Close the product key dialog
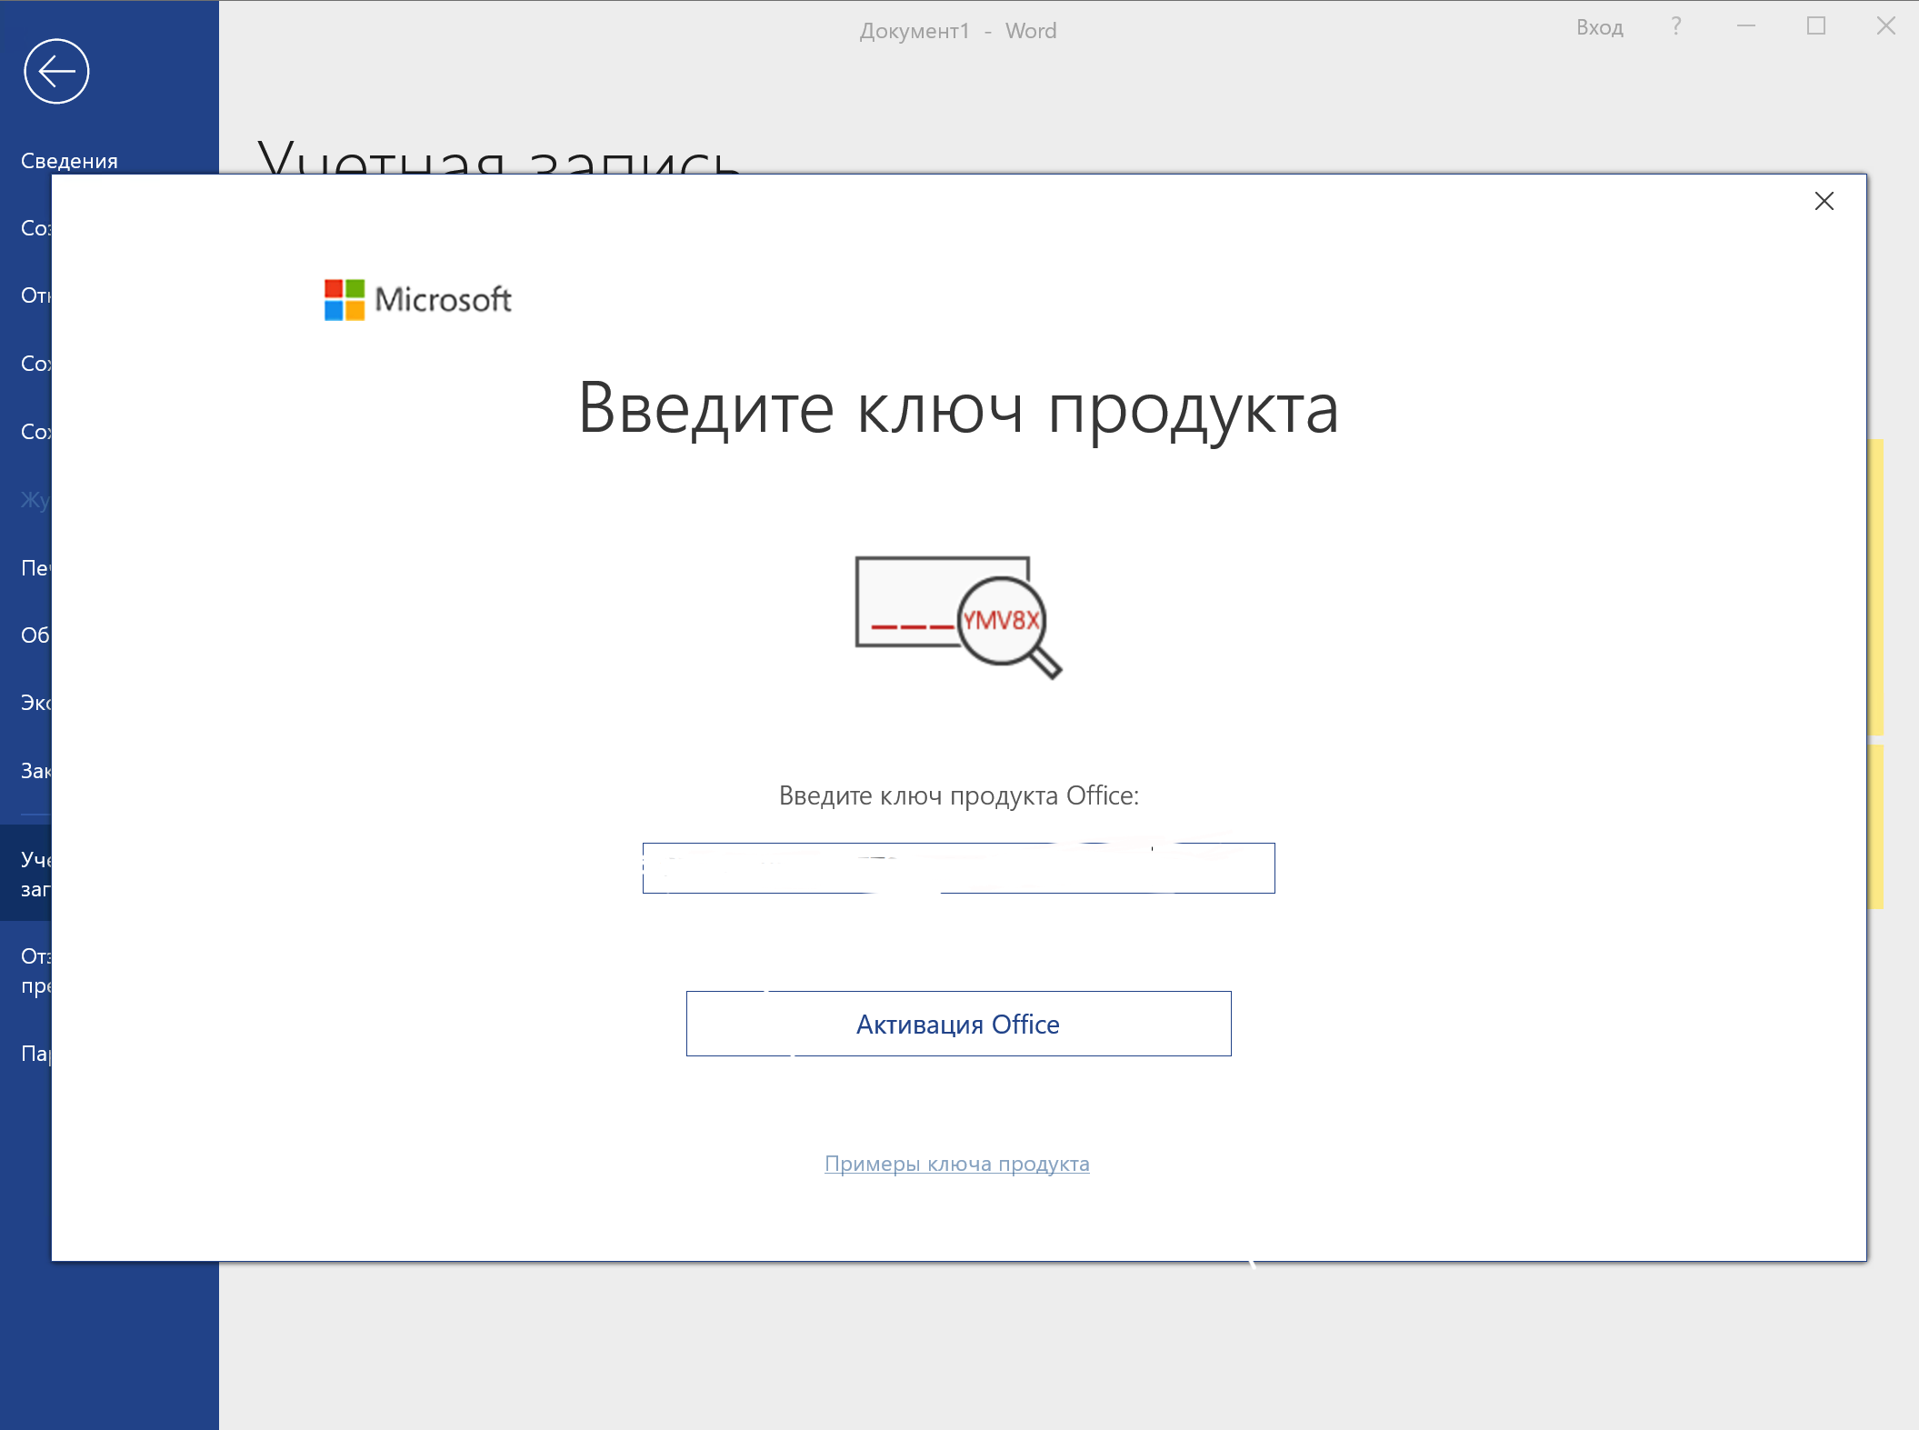Screen dimensions: 1919x1430 click(x=1824, y=201)
